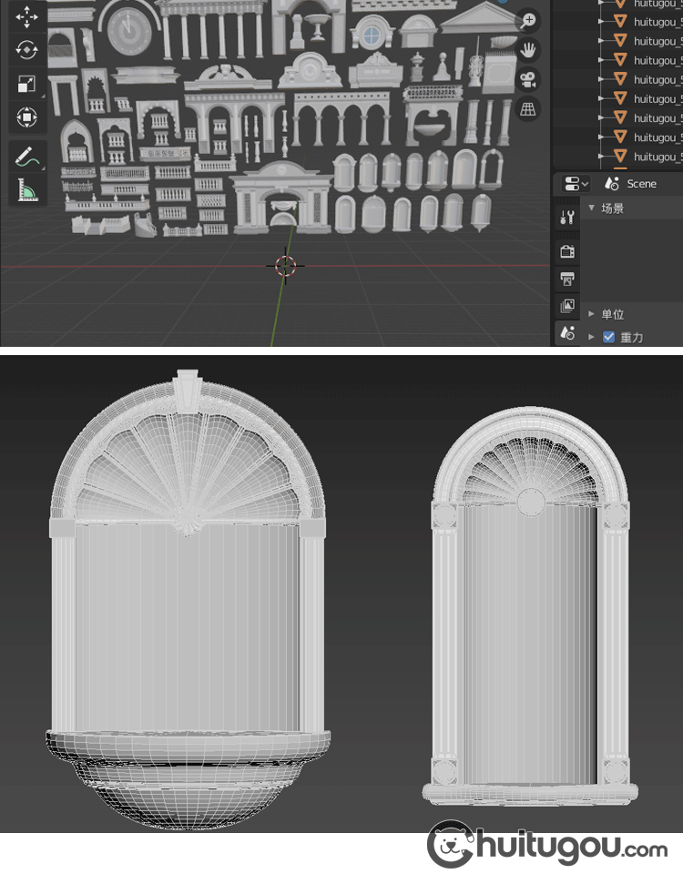
Task: Select the Move tool
Action: pos(27,17)
